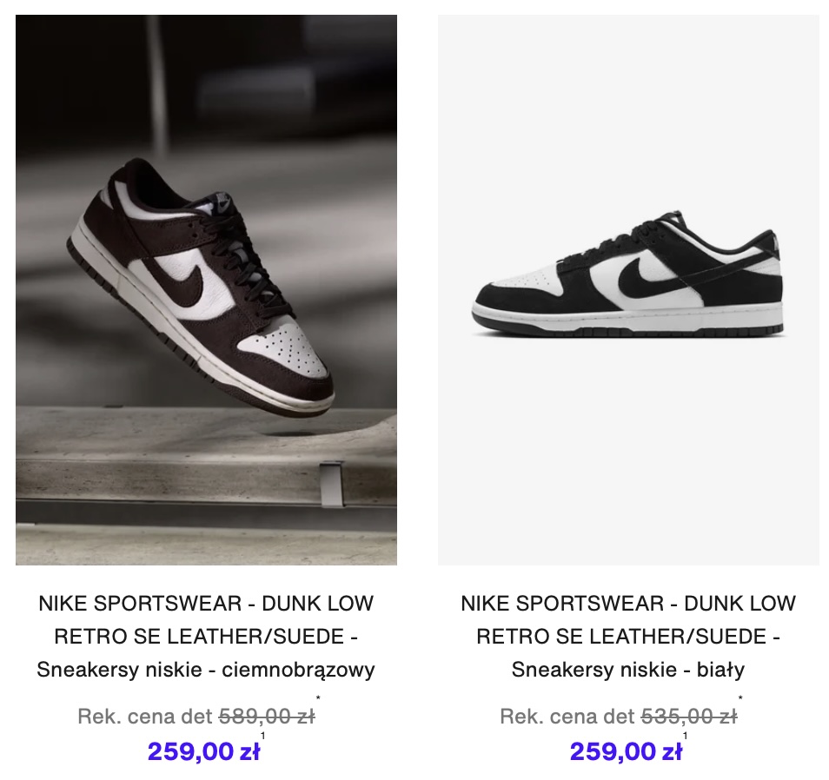Open the dark brown Dunk Low product photo
This screenshot has height=780, width=829.
[x=206, y=289]
